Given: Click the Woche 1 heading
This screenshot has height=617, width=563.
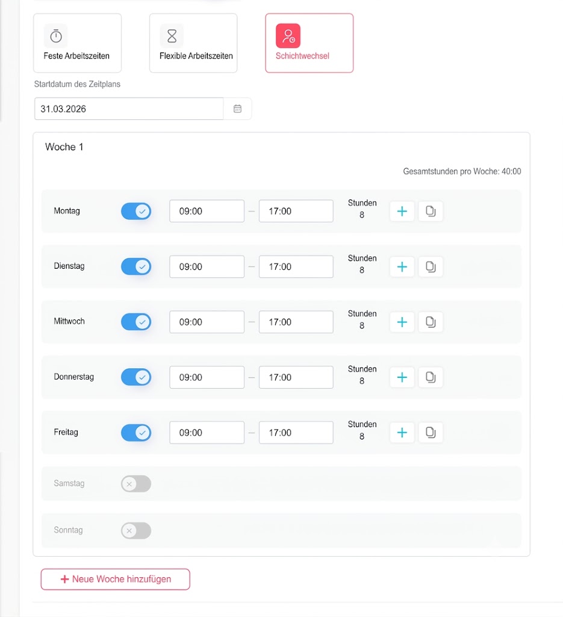Looking at the screenshot, I should tap(64, 147).
